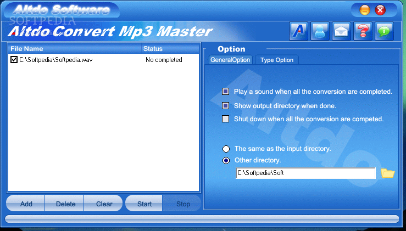Select 'Other directory' radio button
Screen dimensions: 406x231
[x=226, y=160]
